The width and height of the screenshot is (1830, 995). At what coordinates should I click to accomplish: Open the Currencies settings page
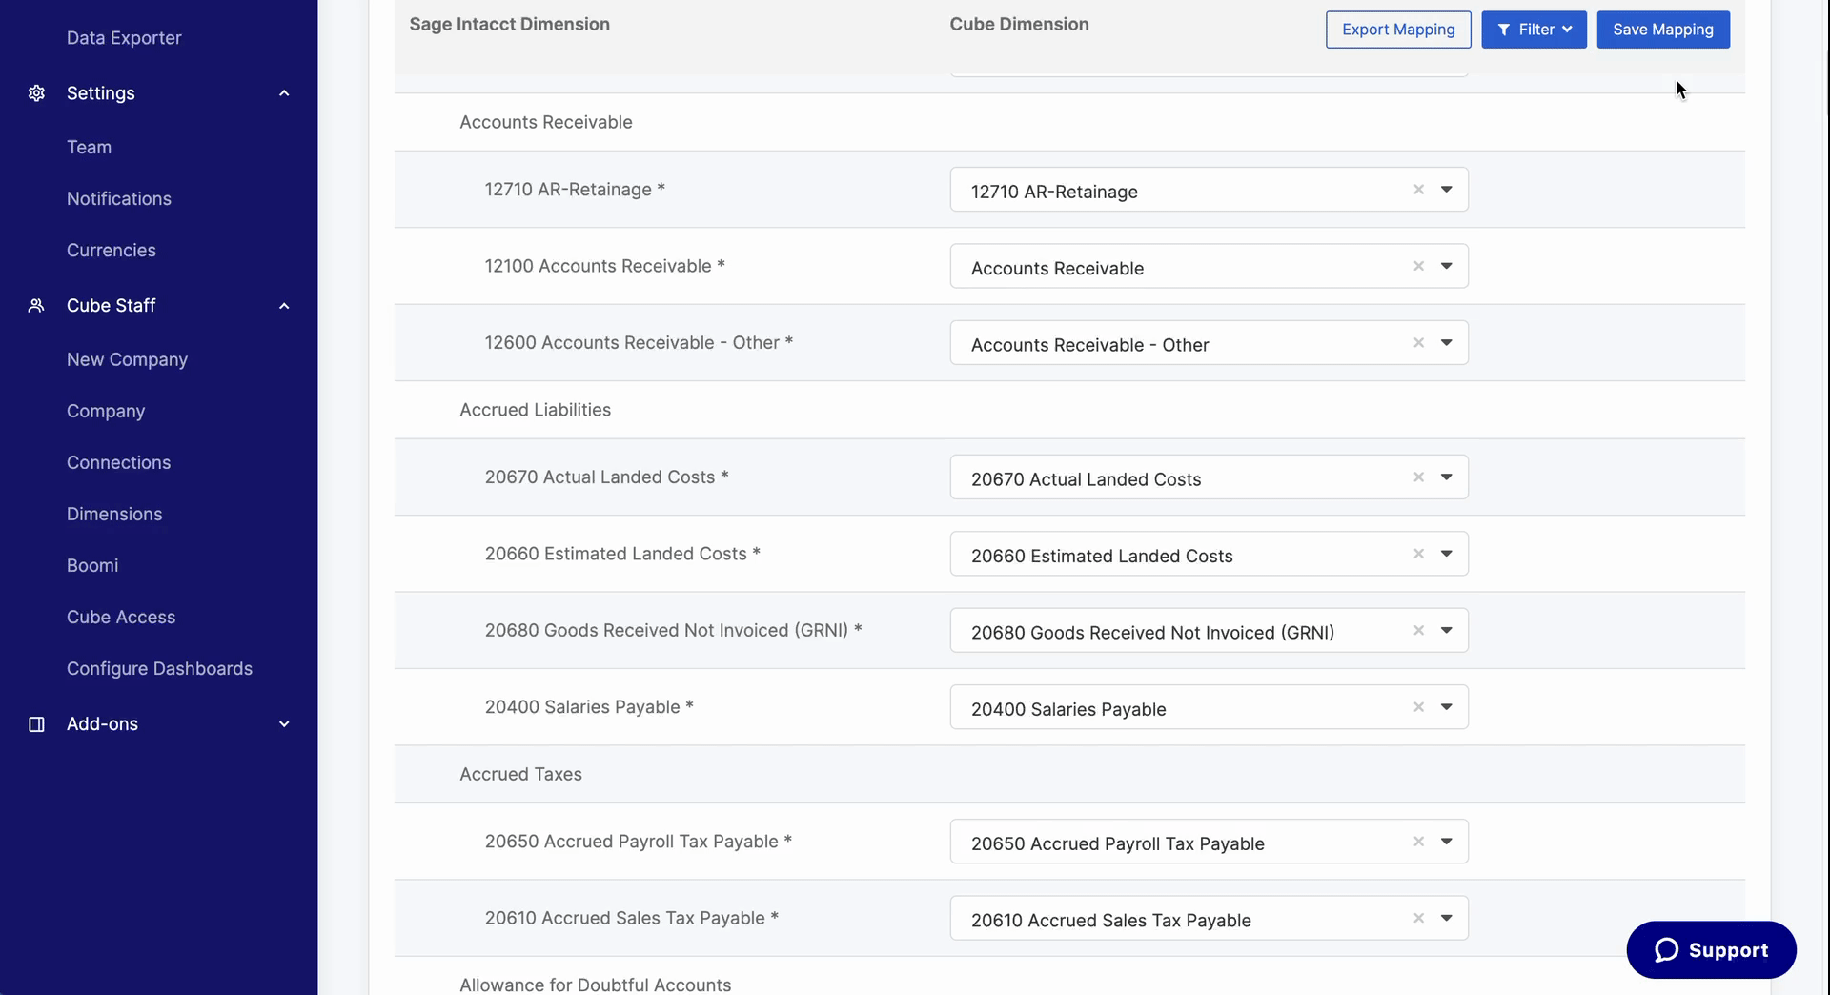point(112,251)
